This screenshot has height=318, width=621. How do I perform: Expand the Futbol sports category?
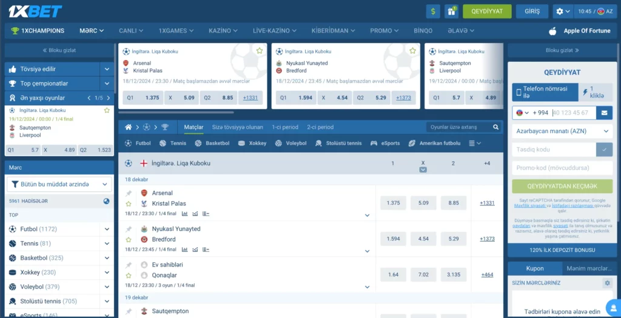pos(107,230)
